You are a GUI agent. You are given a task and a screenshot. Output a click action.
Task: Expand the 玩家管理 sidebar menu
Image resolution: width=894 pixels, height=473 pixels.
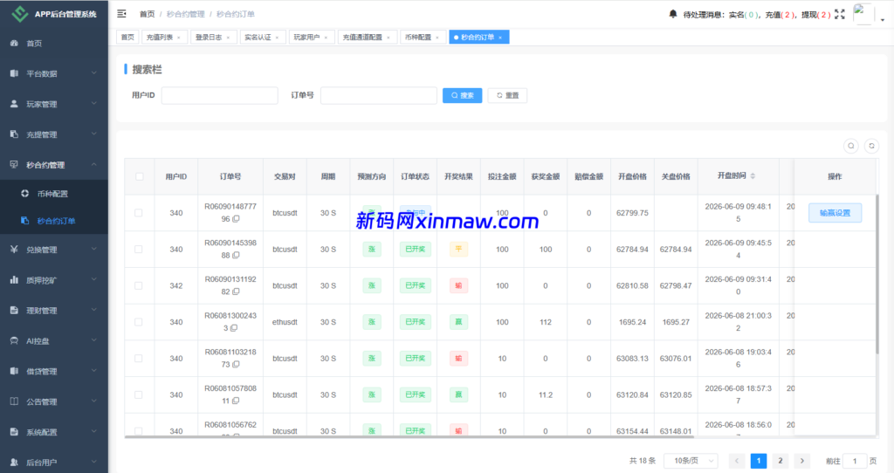54,105
